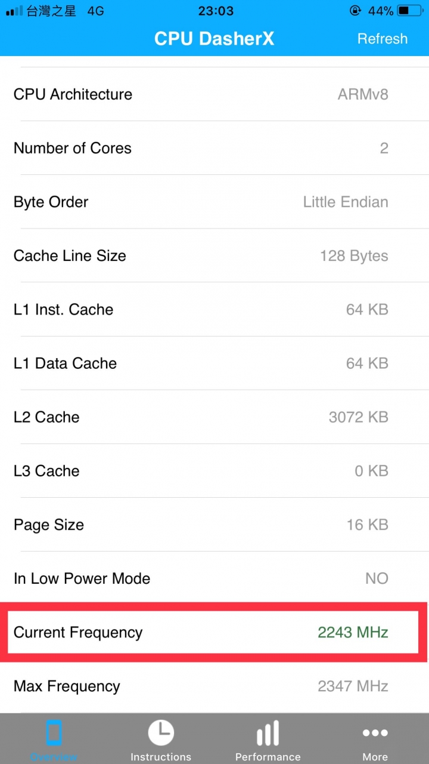
Task: Tap the signal strength bars icon
Action: tap(14, 11)
